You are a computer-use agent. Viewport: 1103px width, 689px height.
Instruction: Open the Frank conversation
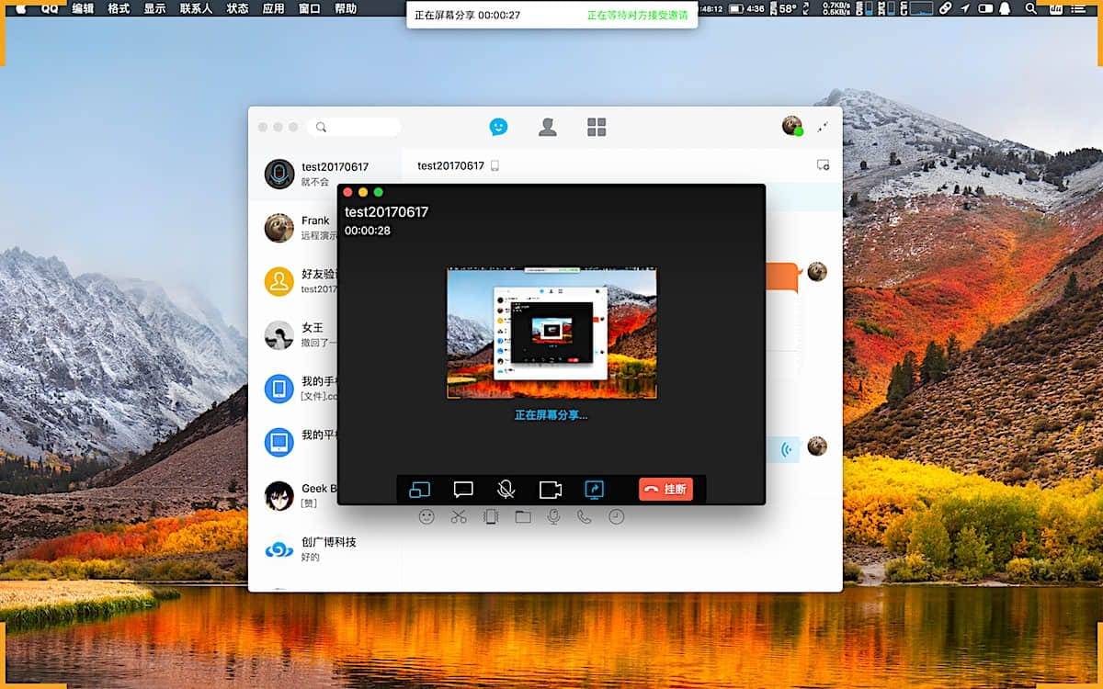(294, 227)
